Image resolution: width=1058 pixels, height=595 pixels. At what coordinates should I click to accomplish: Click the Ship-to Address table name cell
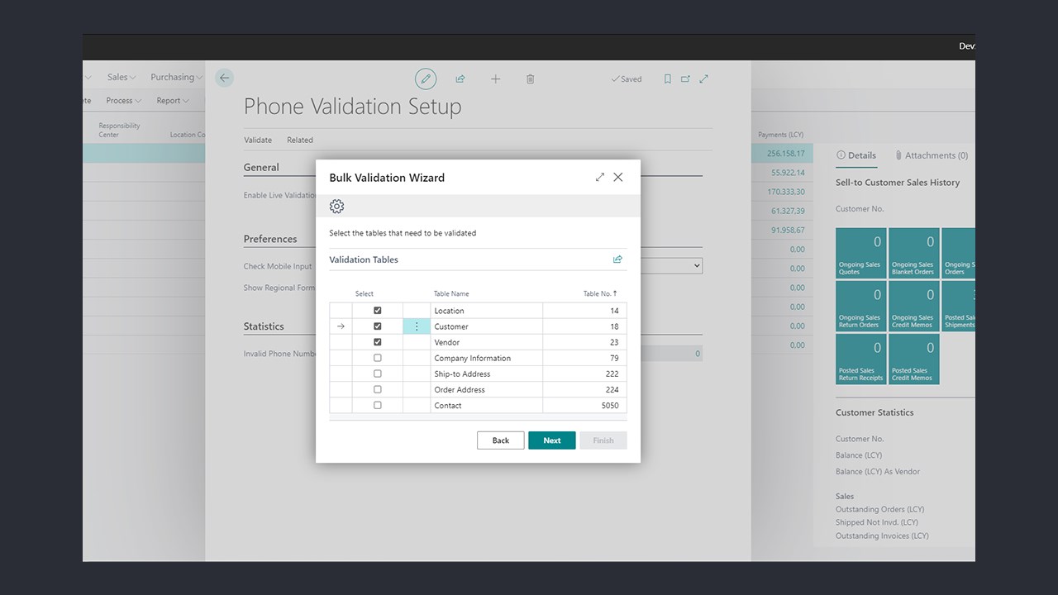(x=486, y=374)
